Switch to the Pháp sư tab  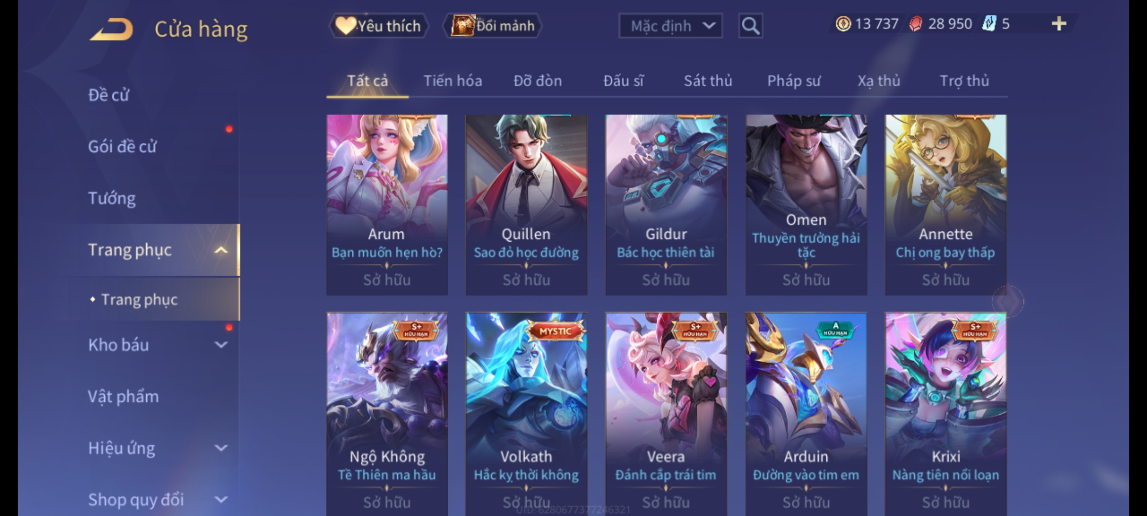point(793,81)
